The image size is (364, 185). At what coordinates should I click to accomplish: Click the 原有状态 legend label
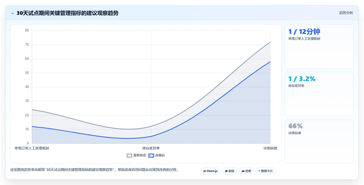click(x=140, y=156)
